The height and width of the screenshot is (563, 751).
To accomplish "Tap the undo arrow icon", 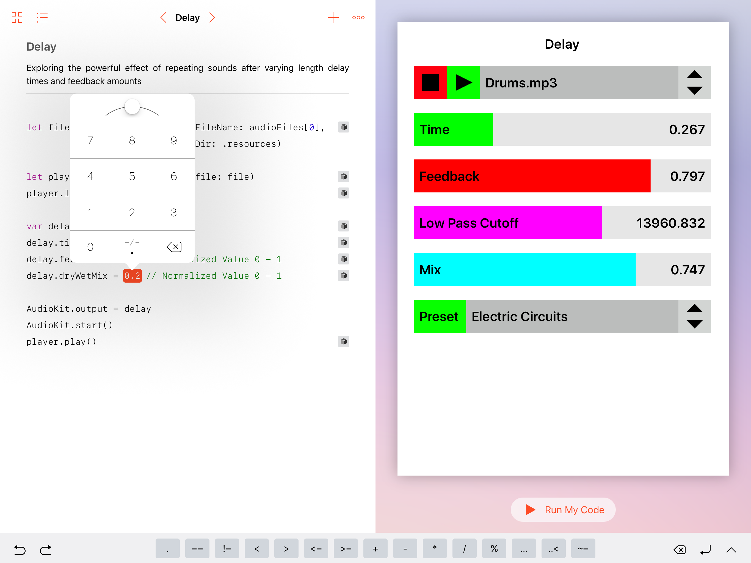I will (x=20, y=550).
